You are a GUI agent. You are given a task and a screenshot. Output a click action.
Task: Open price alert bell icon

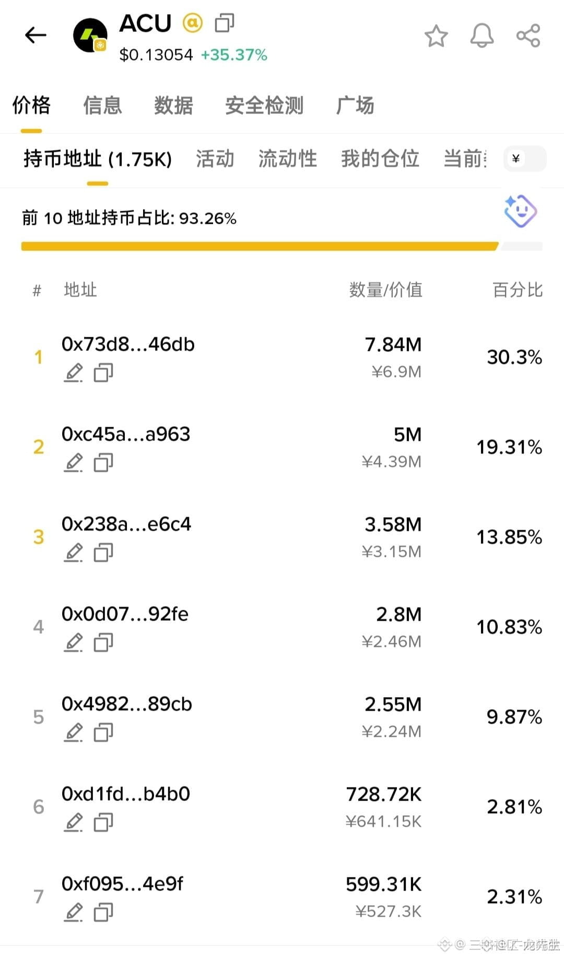tap(481, 36)
